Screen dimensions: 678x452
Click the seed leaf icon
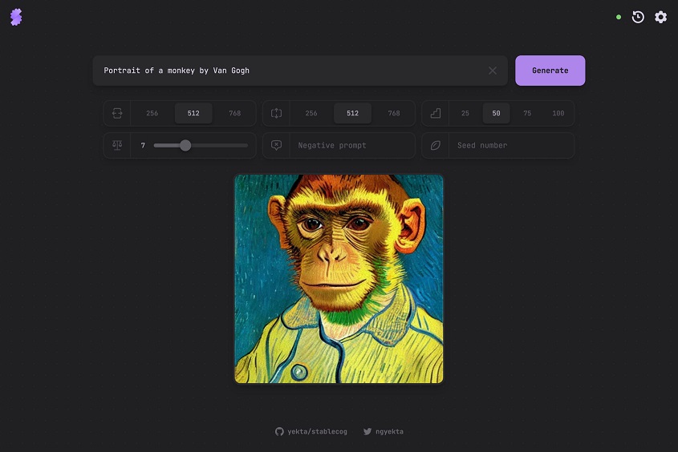[x=436, y=145]
